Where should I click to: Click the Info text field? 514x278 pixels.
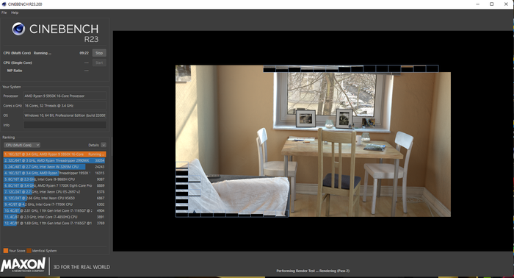pos(65,125)
